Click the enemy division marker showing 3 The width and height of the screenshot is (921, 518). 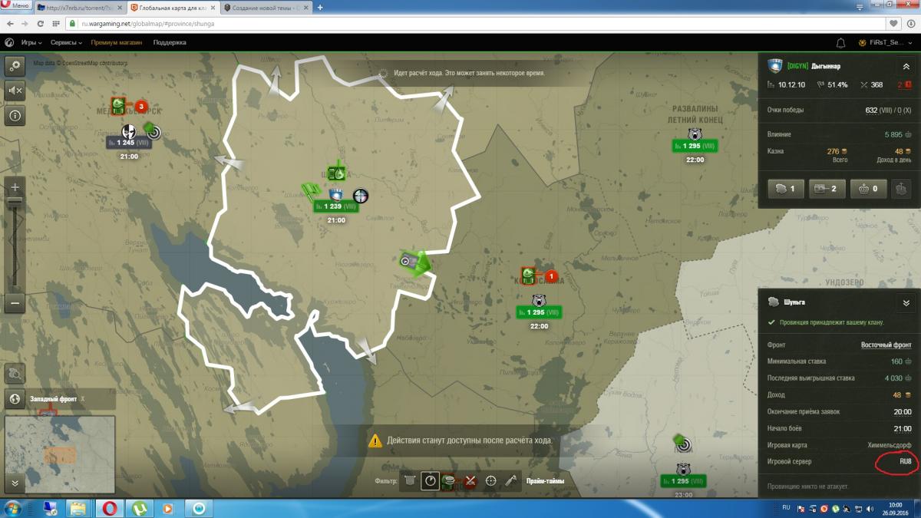(x=127, y=106)
